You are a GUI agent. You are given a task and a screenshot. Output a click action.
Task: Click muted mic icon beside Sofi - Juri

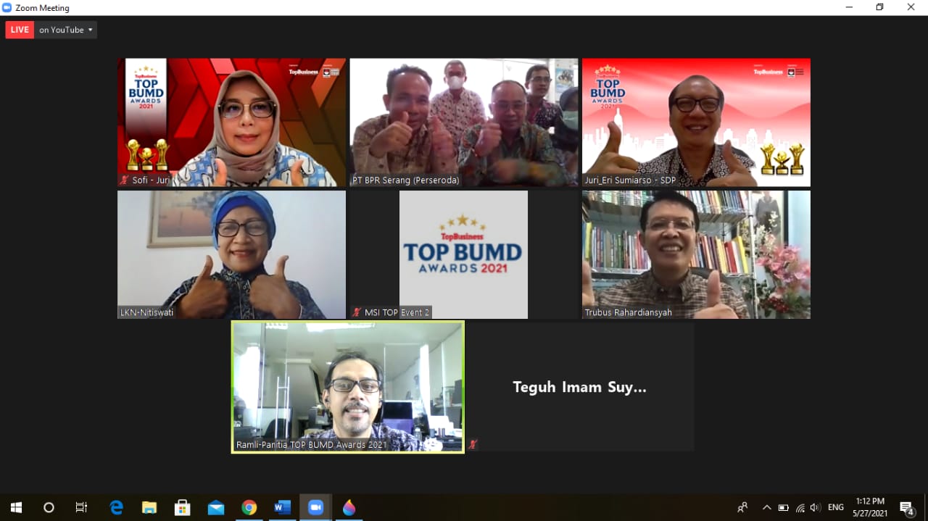124,180
